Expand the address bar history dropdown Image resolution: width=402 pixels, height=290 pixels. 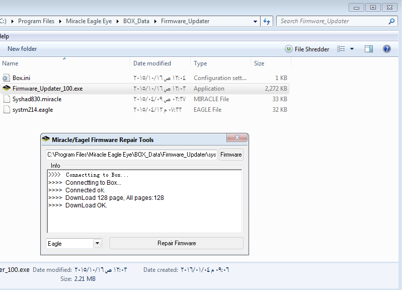click(255, 21)
